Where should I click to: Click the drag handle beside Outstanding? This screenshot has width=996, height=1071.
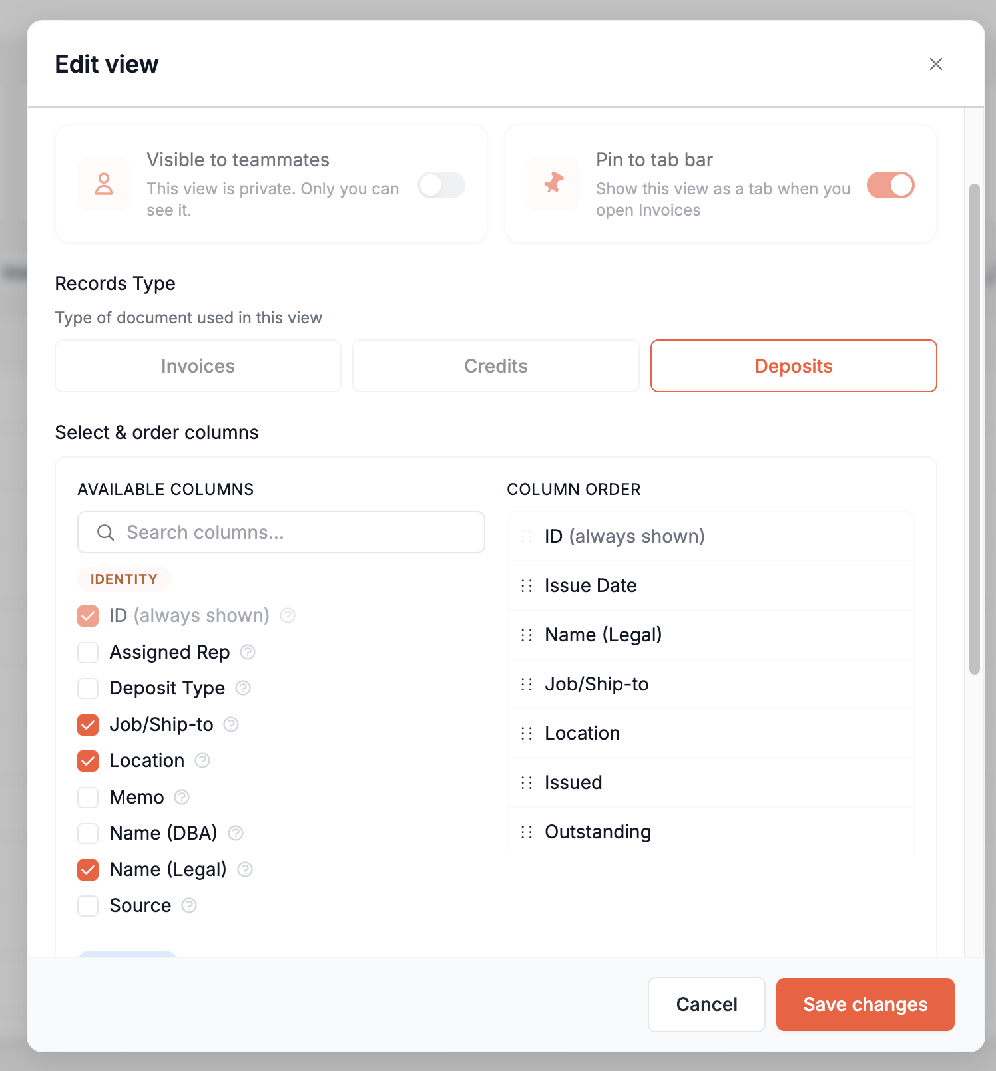click(527, 832)
